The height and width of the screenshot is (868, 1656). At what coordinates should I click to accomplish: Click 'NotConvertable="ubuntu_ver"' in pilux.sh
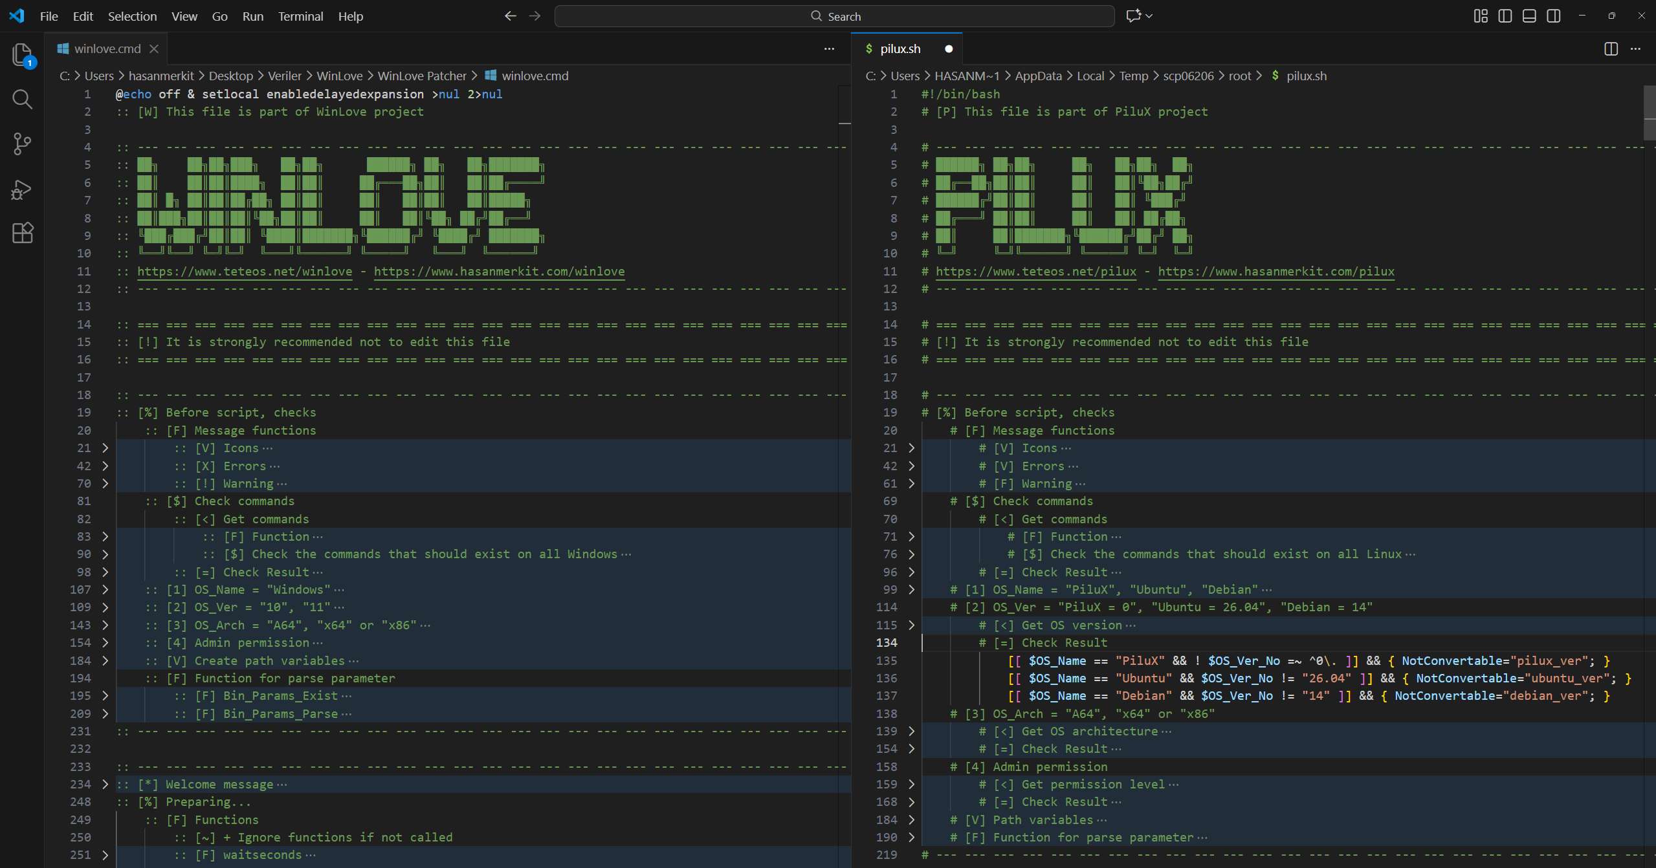click(x=1513, y=678)
